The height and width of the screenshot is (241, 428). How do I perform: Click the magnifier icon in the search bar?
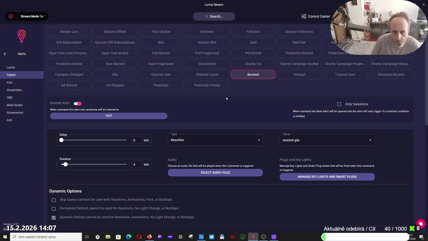(207, 16)
